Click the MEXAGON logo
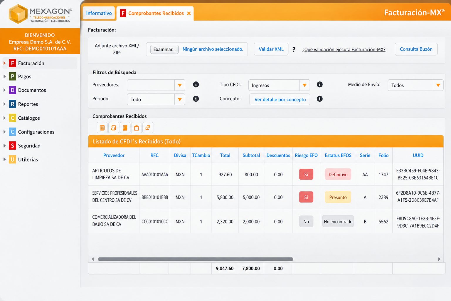Screen dimensions: 451x301 point(40,14)
